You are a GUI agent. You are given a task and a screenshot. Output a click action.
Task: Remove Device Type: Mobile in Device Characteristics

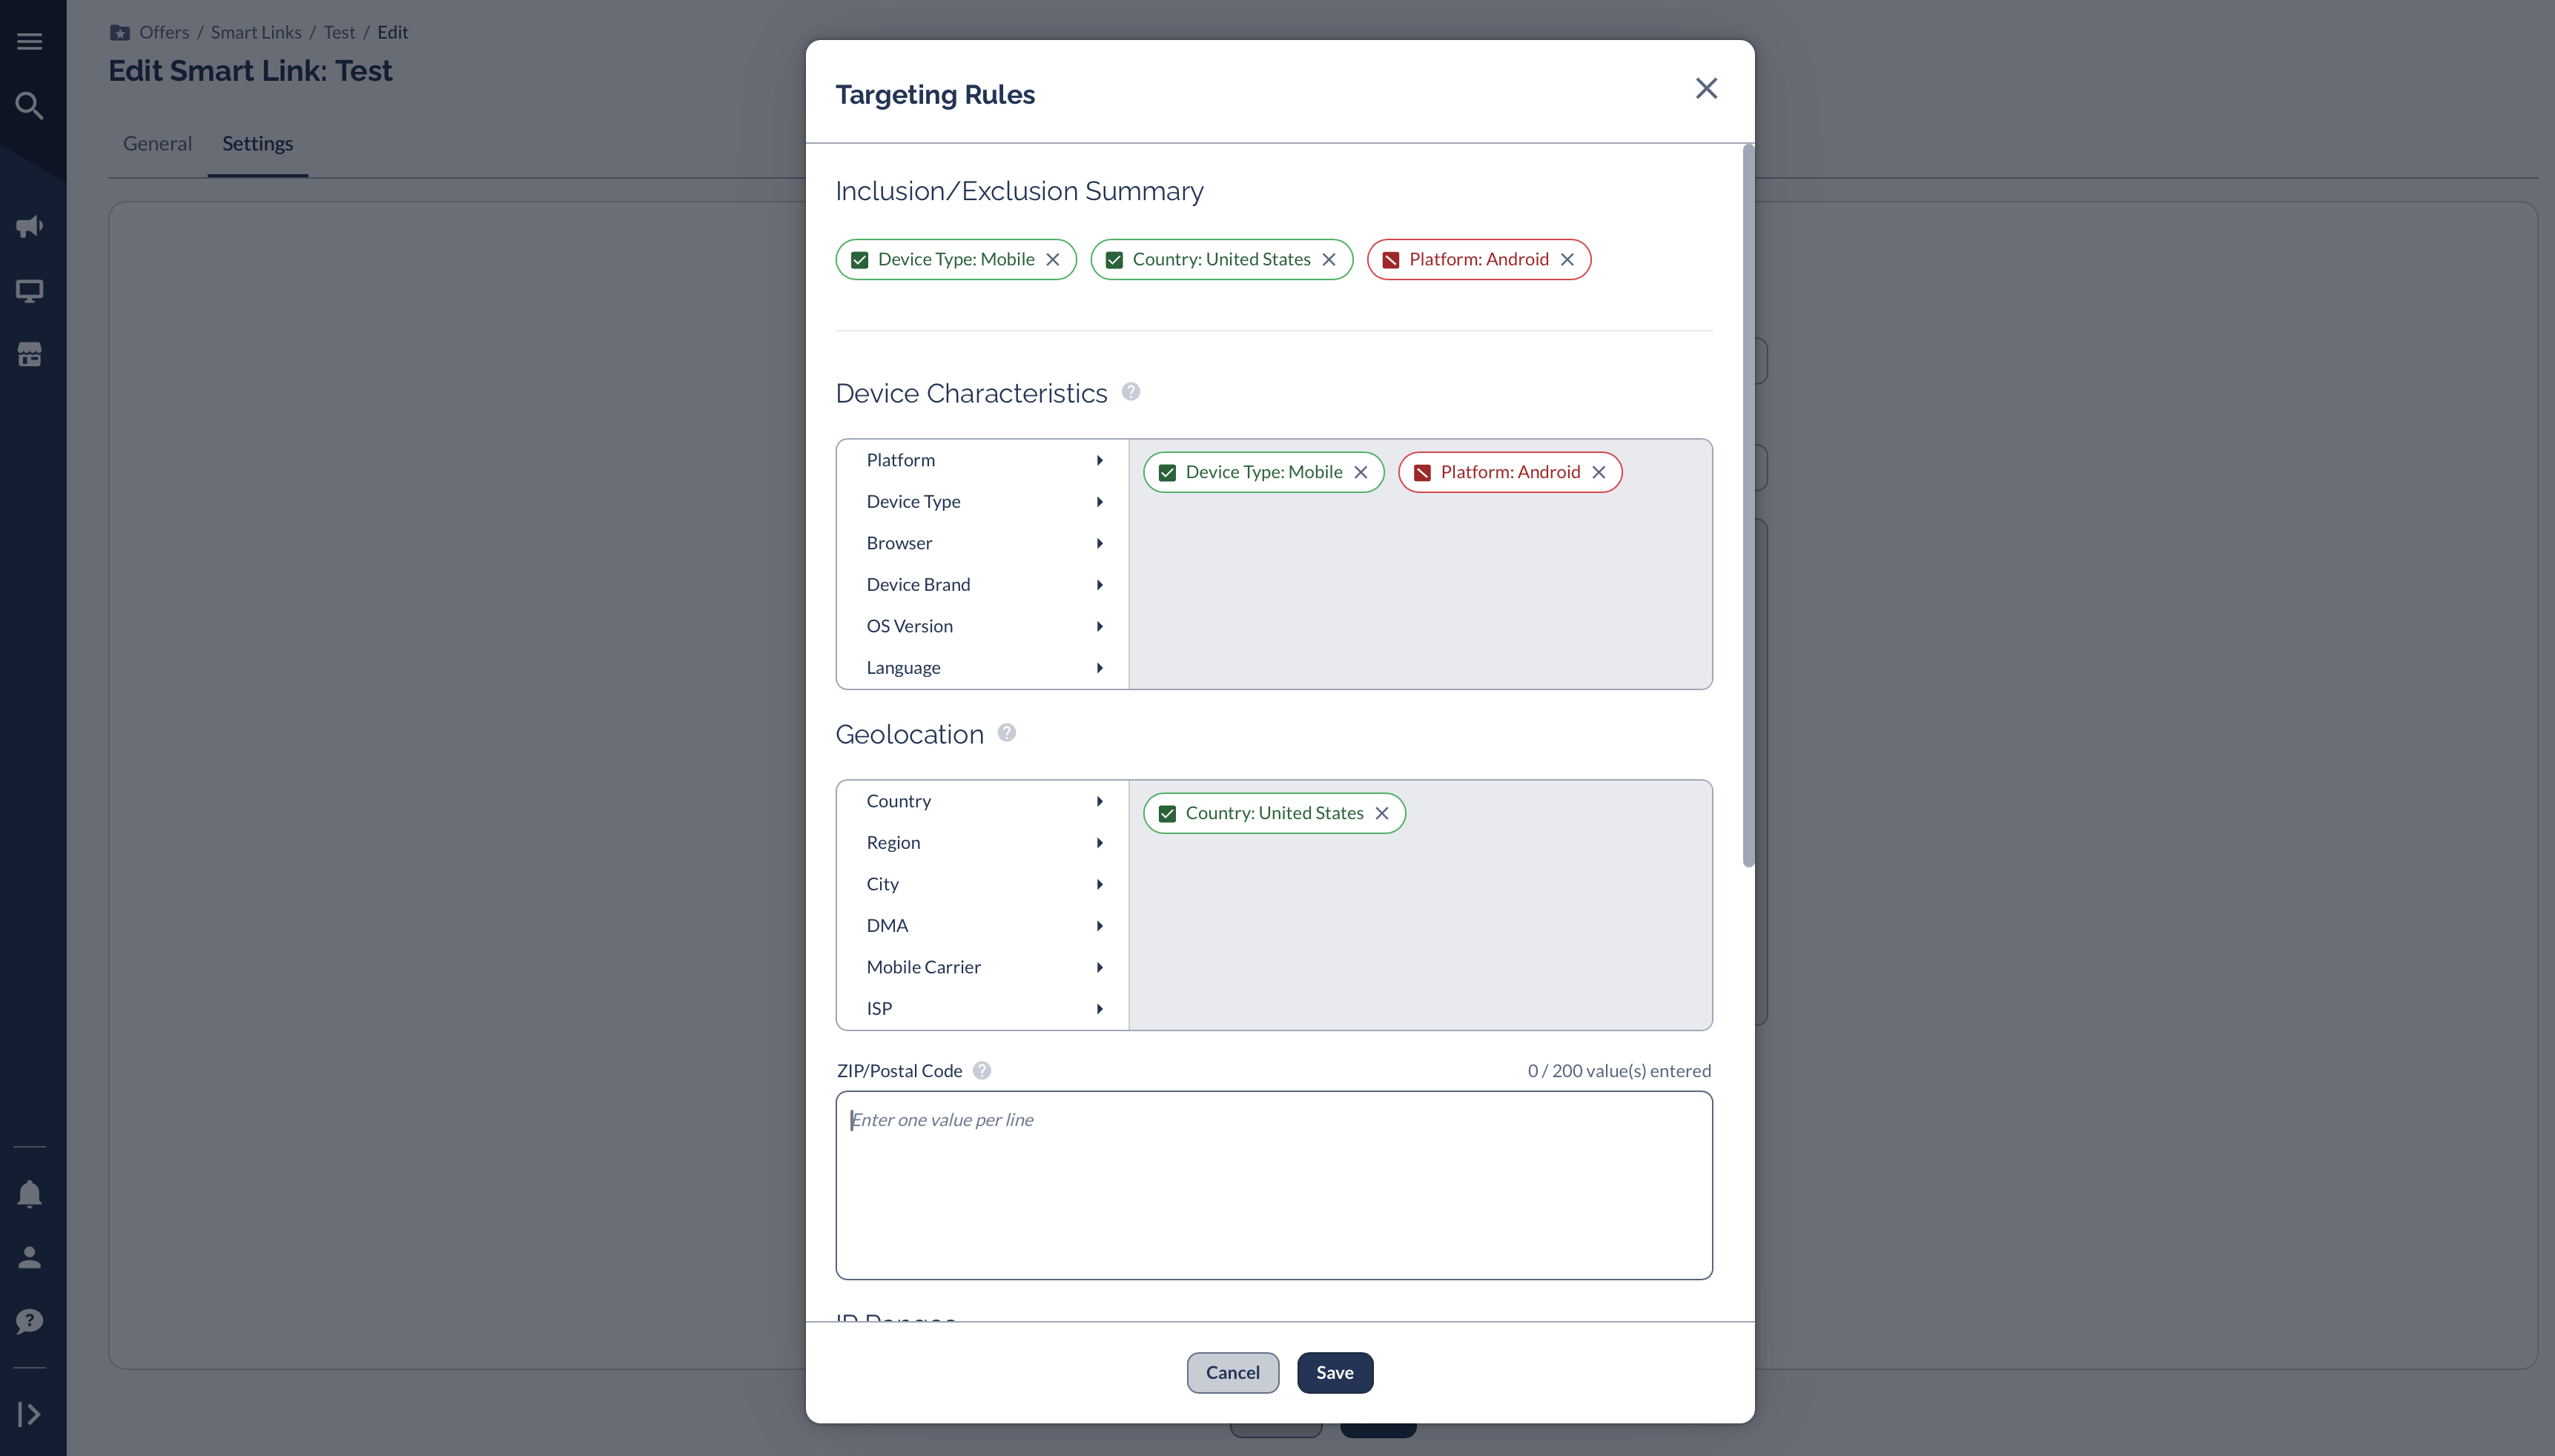click(x=1361, y=472)
